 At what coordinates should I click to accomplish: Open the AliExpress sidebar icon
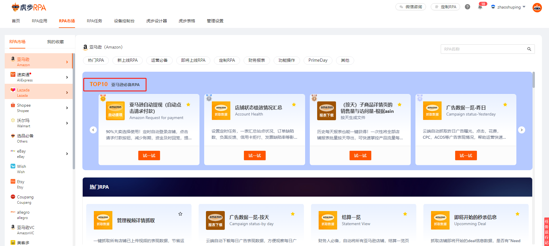click(x=13, y=74)
